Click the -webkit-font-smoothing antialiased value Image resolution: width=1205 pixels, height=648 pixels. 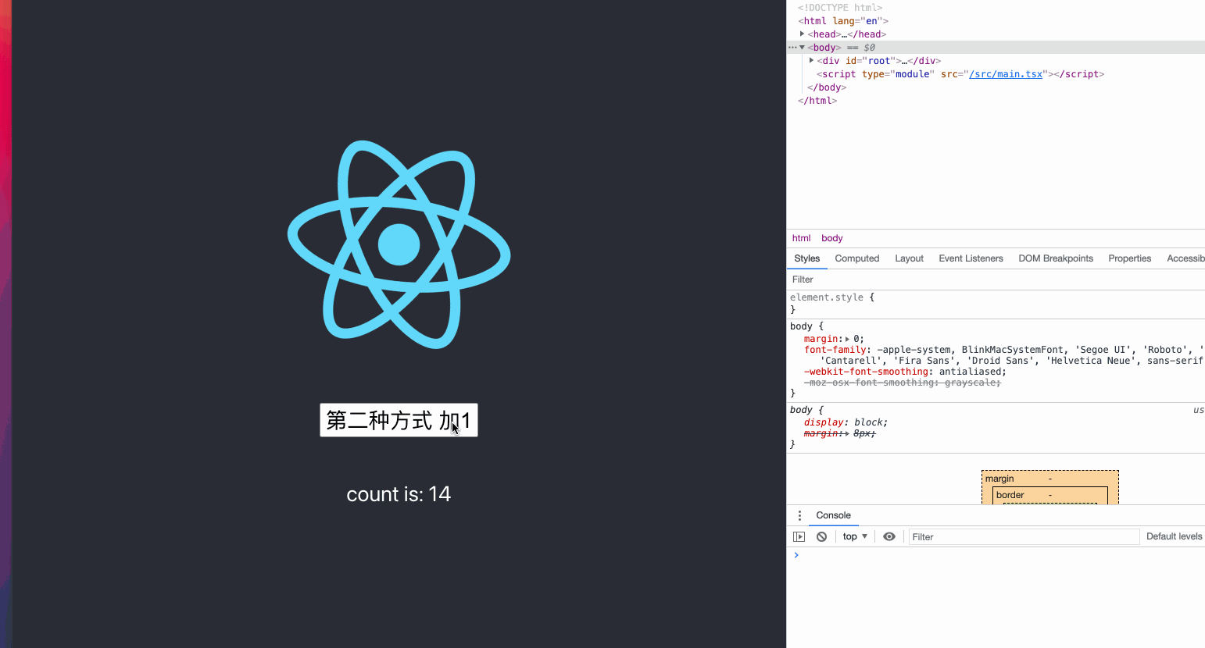coord(972,372)
